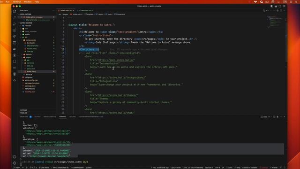Follow the docs.astro.build link in code
300x169 pixels.
pyautogui.click(x=117, y=60)
